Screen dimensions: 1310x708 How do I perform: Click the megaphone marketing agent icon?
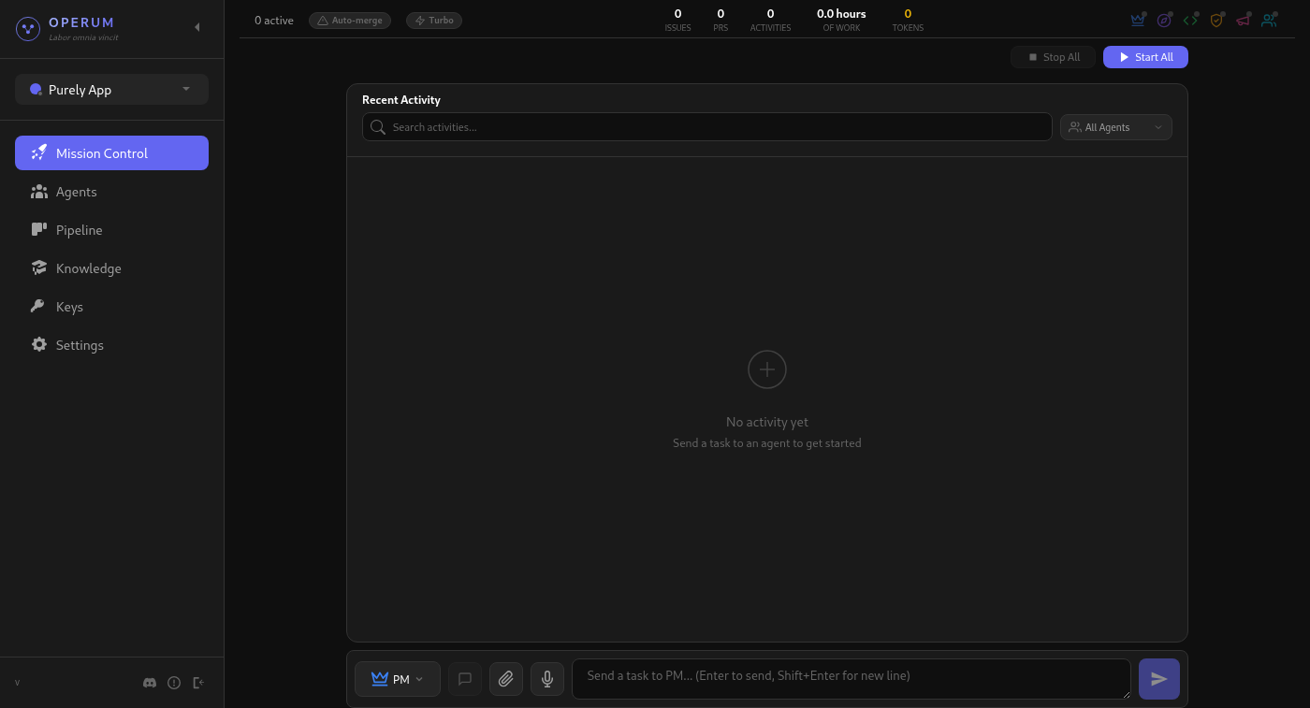[x=1243, y=19]
